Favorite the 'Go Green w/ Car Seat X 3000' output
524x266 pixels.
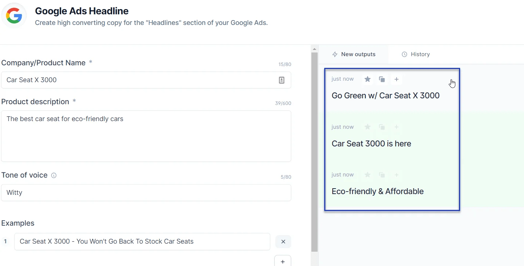pos(368,79)
